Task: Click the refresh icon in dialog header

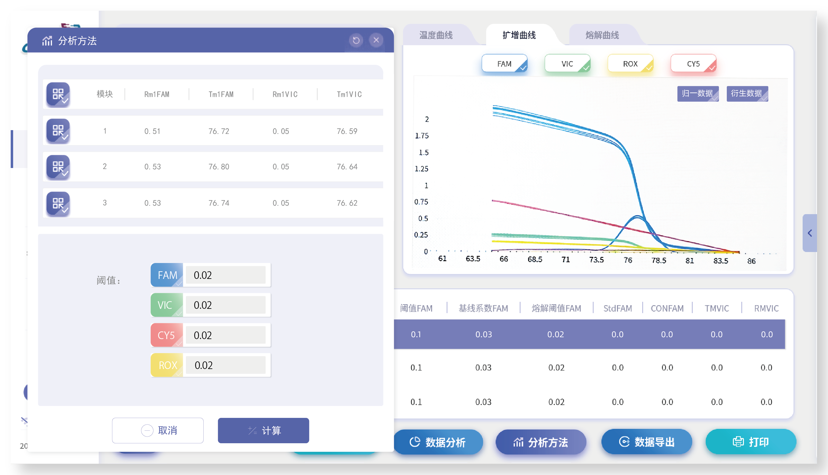Action: click(356, 40)
